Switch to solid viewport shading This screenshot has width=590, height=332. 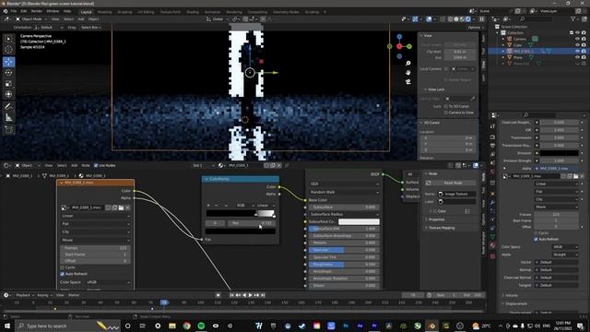(x=456, y=18)
